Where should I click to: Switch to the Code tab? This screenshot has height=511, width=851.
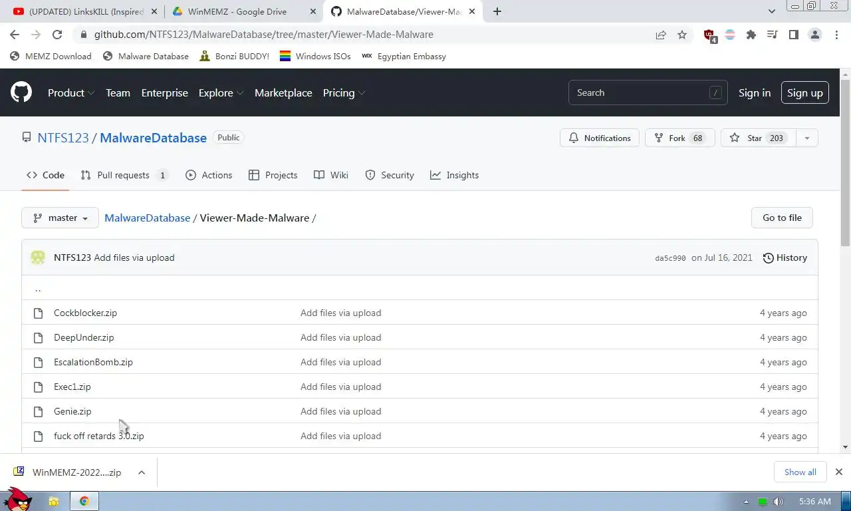pyautogui.click(x=45, y=175)
